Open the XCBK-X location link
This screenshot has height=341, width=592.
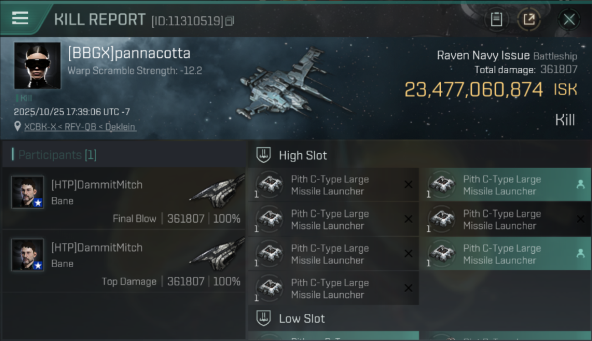[80, 127]
